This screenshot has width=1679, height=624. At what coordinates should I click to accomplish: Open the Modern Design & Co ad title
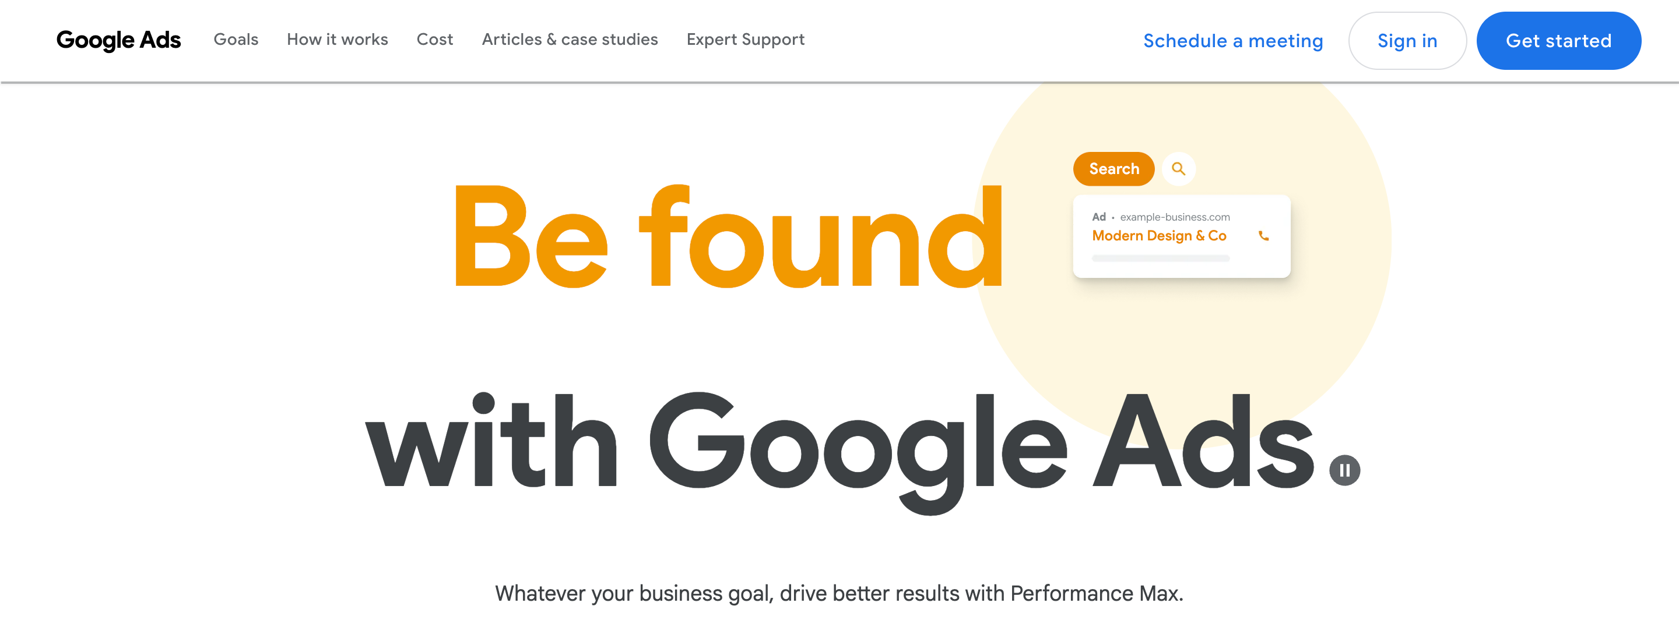(1159, 236)
